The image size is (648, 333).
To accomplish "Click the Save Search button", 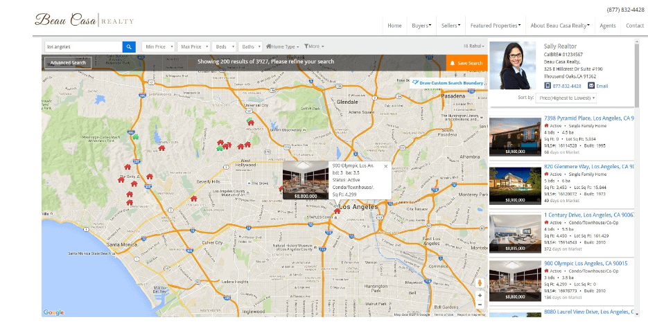I will [x=466, y=63].
